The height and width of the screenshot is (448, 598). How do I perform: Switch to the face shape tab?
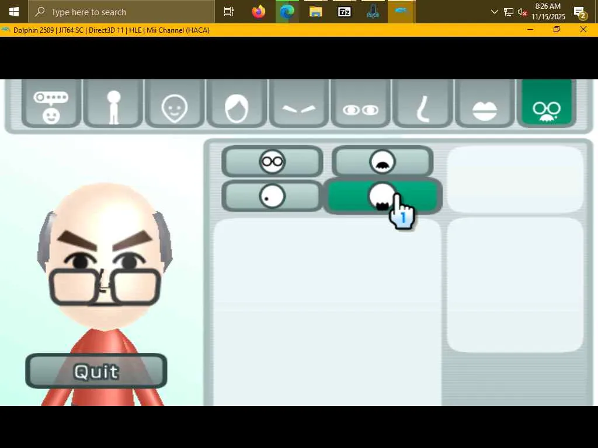tap(175, 103)
